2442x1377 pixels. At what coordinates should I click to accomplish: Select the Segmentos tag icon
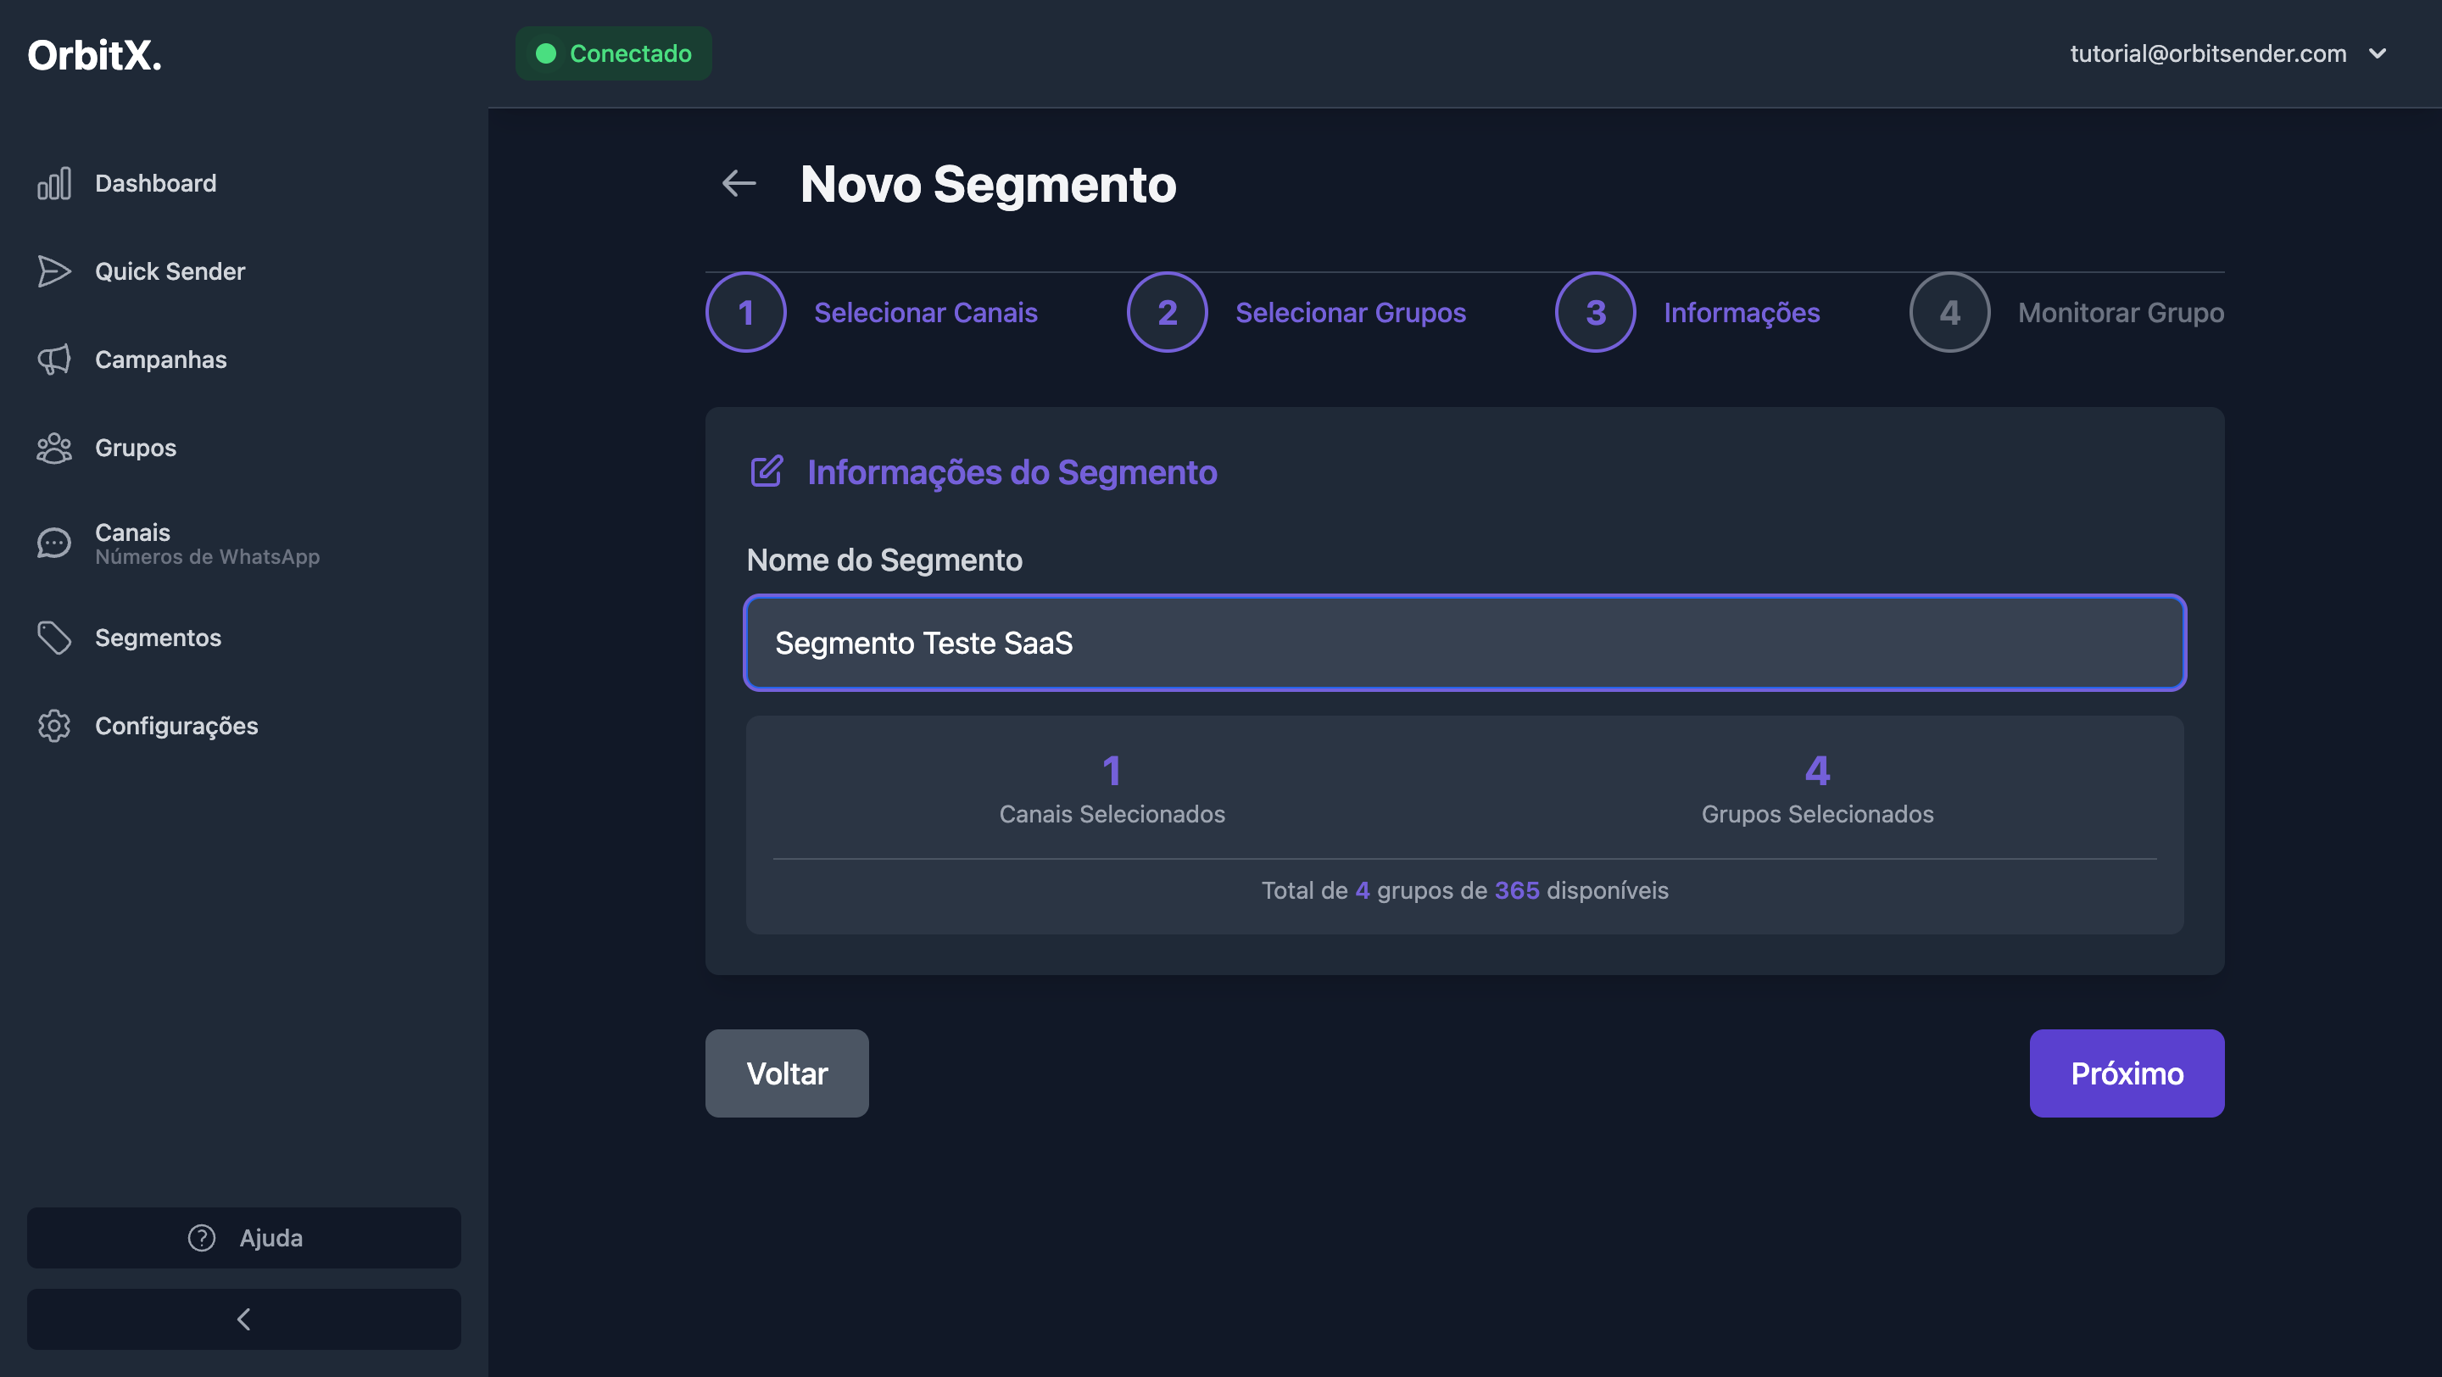pos(54,637)
